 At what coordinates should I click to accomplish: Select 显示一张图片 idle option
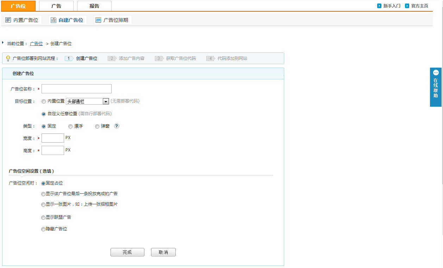pyautogui.click(x=43, y=205)
